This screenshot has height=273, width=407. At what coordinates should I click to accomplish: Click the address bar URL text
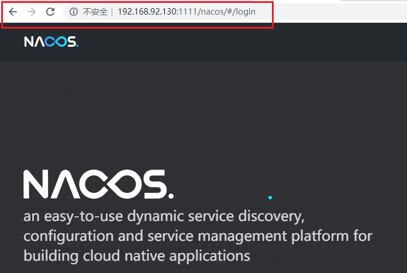(x=187, y=12)
